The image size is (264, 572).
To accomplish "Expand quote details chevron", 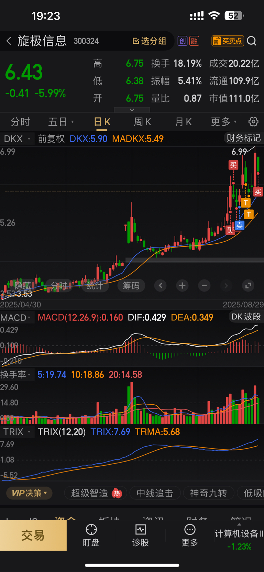I will (x=132, y=110).
